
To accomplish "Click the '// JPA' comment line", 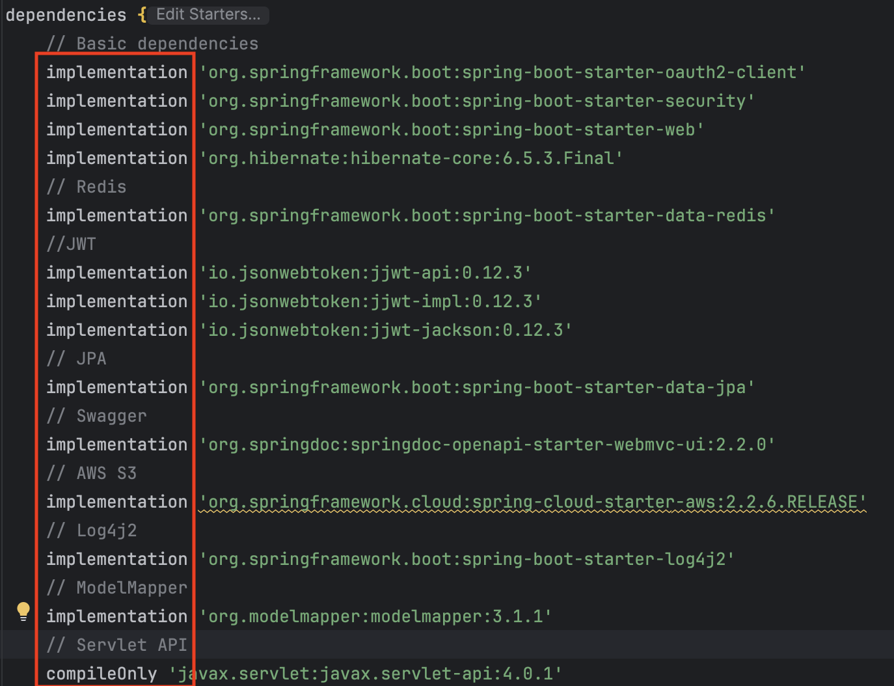I will point(76,359).
